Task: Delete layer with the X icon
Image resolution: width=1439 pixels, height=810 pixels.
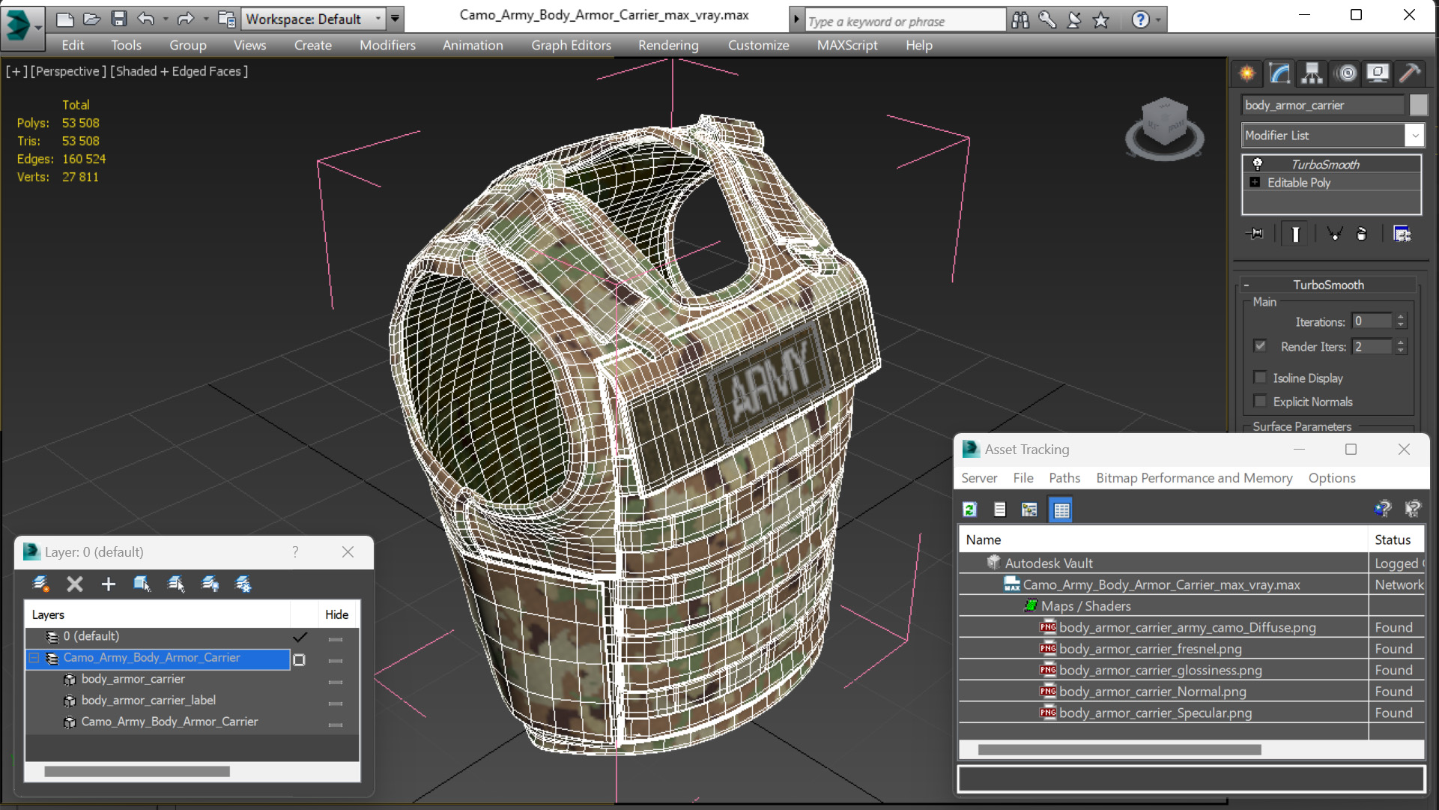Action: tap(74, 584)
